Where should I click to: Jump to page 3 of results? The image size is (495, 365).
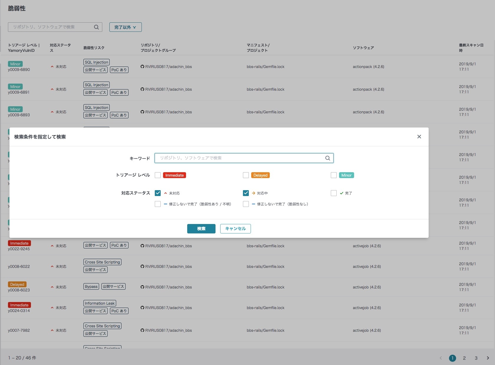[476, 358]
